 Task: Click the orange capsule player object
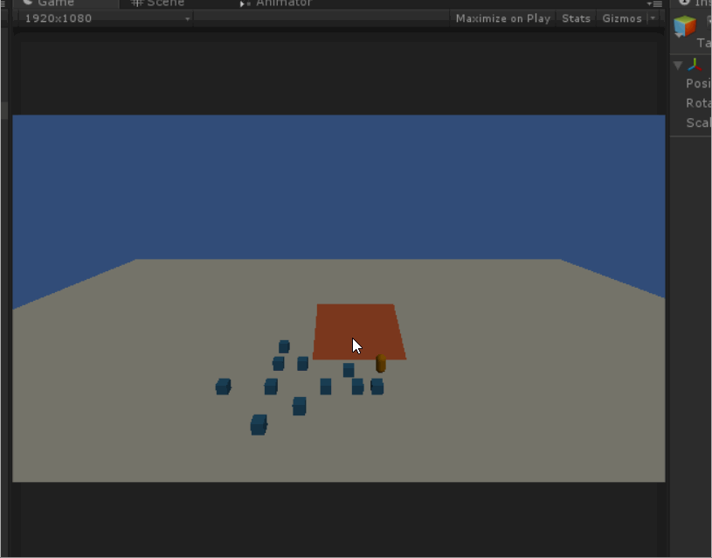pos(381,364)
